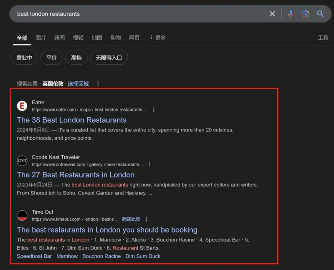Click the 选择区域 link
The image size is (334, 270).
[78, 84]
